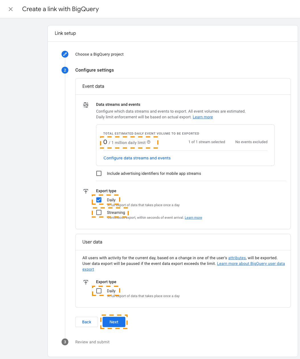This screenshot has width=300, height=359.
Task: Open the daily limit help icon
Action: tap(149, 142)
